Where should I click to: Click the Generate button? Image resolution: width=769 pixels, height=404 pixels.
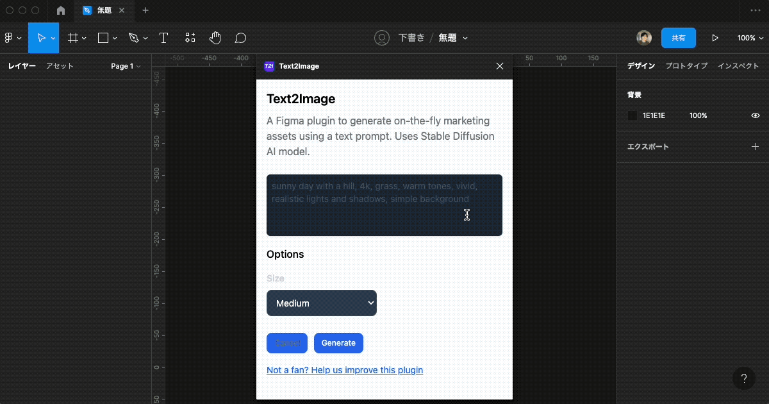[338, 343]
